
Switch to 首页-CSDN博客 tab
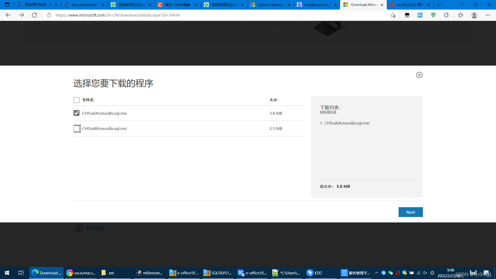(177, 5)
